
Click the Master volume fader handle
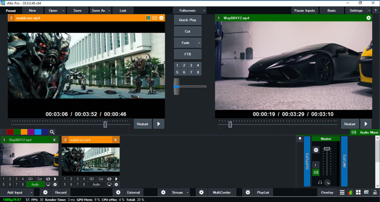click(327, 149)
